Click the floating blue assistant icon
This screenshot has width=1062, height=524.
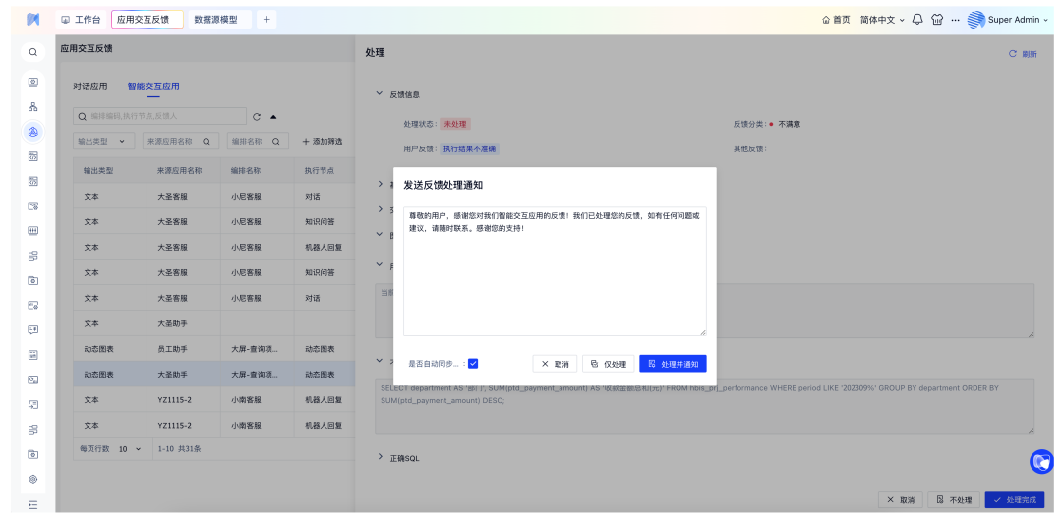(1040, 461)
